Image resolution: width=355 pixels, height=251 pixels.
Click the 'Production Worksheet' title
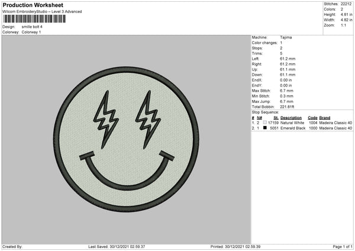pyautogui.click(x=33, y=5)
